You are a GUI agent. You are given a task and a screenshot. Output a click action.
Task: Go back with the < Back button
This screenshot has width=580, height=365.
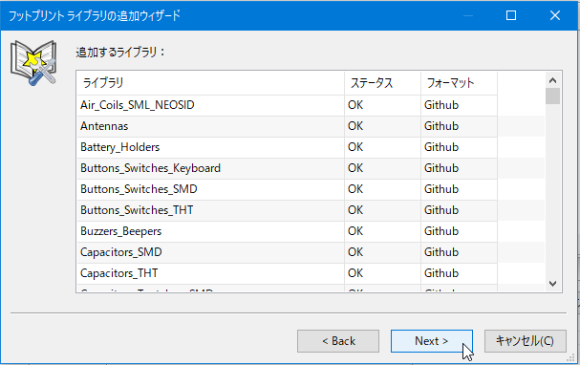[x=338, y=341]
